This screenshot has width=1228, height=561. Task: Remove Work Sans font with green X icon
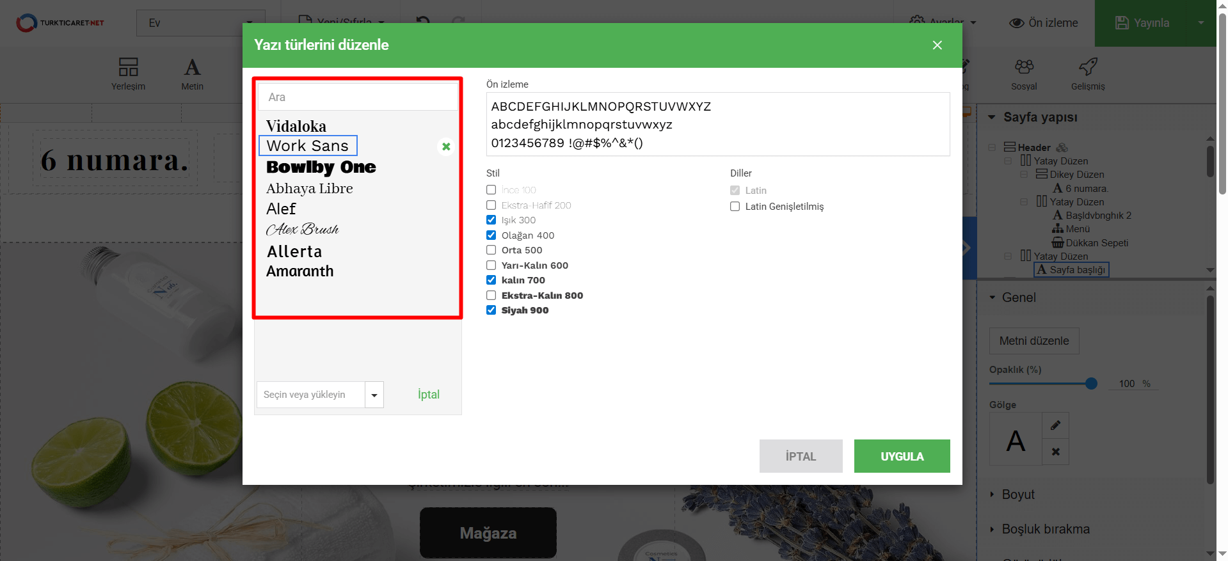[x=446, y=146]
